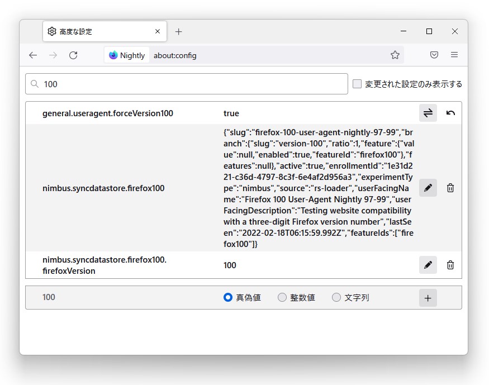Click the forward navigation arrow
The height and width of the screenshot is (385, 489).
(x=54, y=55)
